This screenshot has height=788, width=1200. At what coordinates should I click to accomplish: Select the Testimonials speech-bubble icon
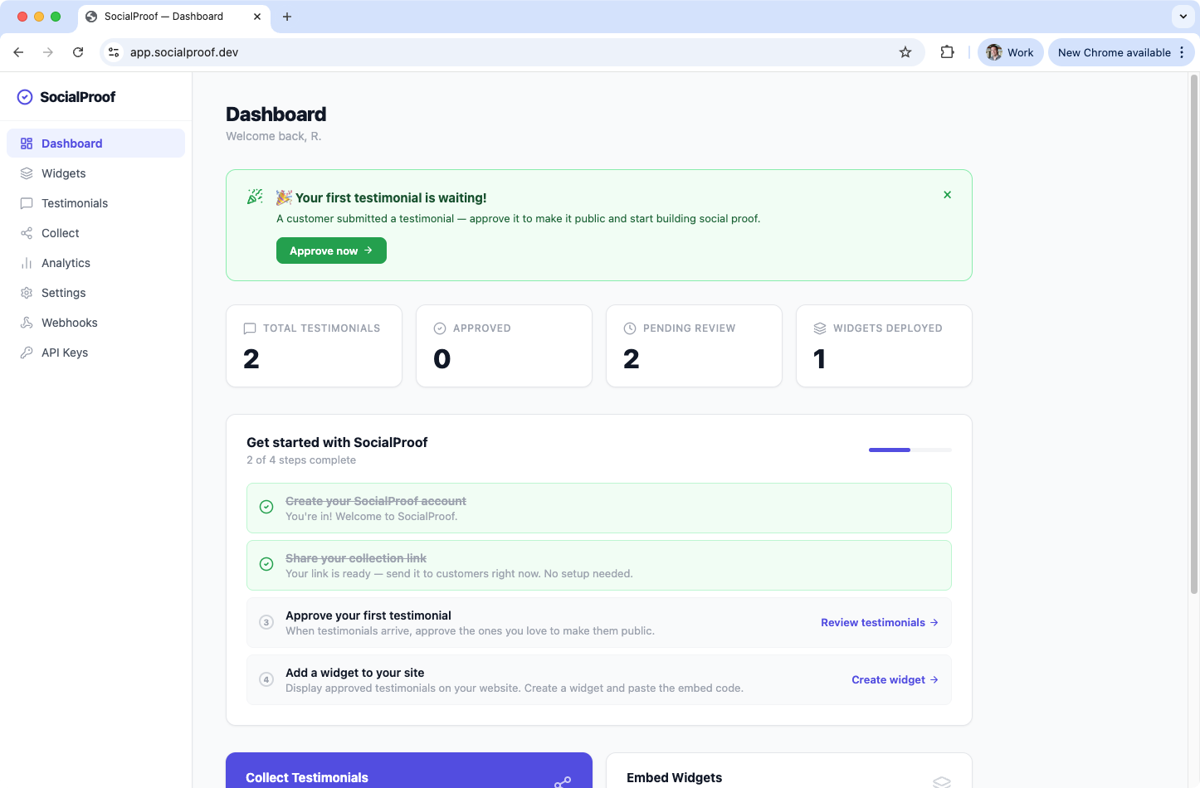26,202
